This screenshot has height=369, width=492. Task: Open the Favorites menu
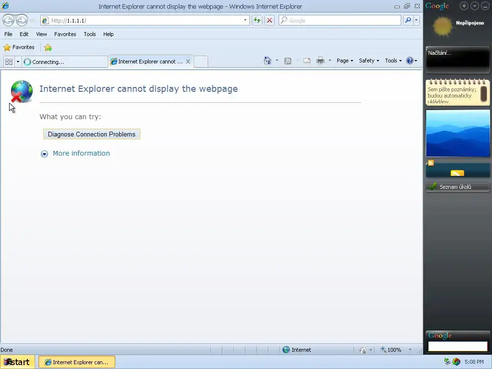coord(65,34)
